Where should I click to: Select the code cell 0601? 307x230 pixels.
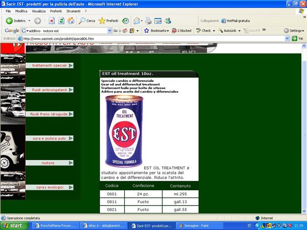[x=112, y=194]
